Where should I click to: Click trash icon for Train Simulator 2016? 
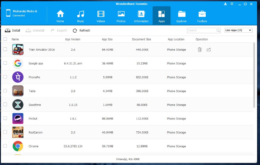pyautogui.click(x=200, y=50)
